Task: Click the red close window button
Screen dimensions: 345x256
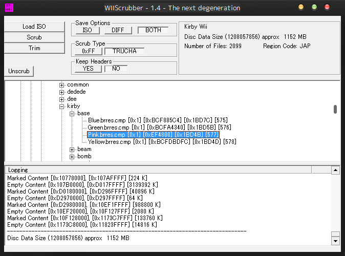Action: click(x=327, y=7)
